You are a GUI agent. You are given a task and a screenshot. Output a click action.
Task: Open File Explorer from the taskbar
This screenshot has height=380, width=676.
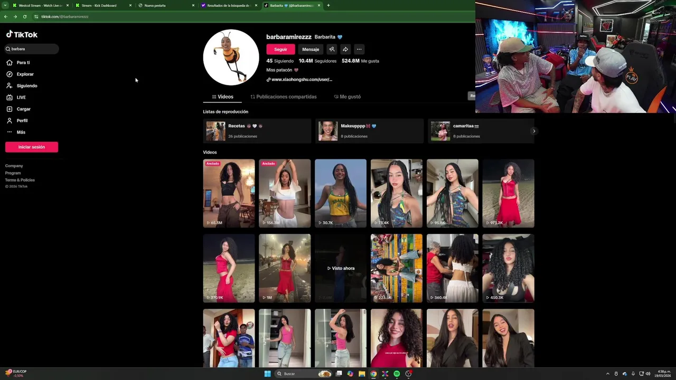(362, 374)
